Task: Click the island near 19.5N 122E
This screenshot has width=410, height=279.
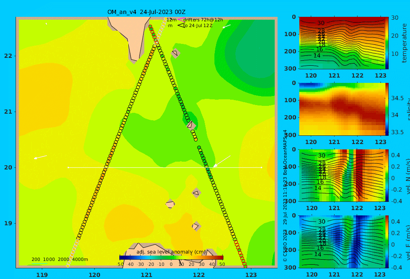Action: click(x=196, y=193)
